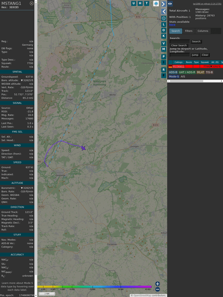
Task: Sort table by Route column
Action: pos(189,62)
